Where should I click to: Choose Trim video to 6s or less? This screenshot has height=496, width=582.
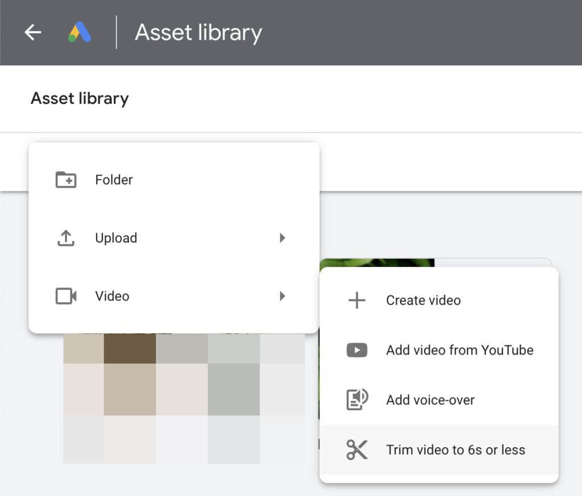click(x=455, y=449)
